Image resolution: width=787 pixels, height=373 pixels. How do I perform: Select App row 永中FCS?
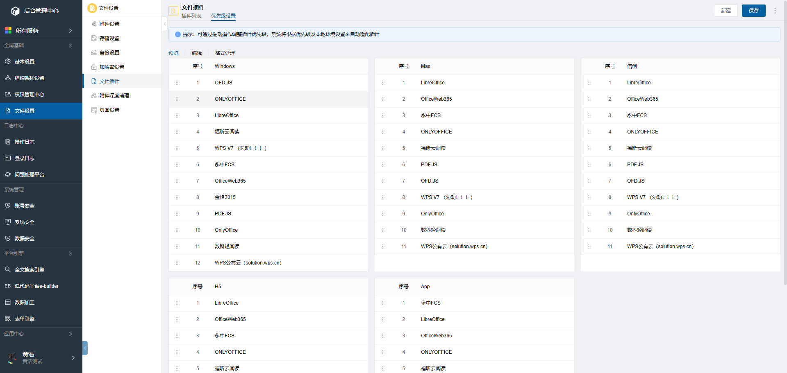tap(474, 303)
